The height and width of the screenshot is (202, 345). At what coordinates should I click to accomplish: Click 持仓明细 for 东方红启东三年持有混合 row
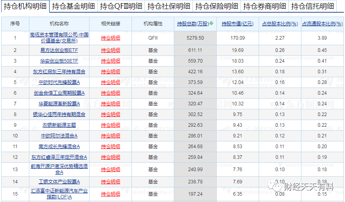coord(111,72)
